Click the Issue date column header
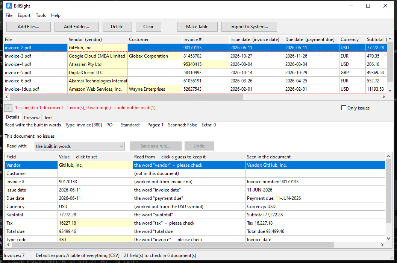The height and width of the screenshot is (263, 397). [x=256, y=40]
